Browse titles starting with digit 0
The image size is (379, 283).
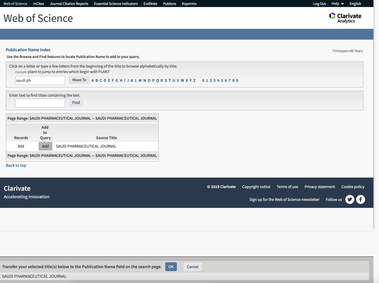click(203, 81)
